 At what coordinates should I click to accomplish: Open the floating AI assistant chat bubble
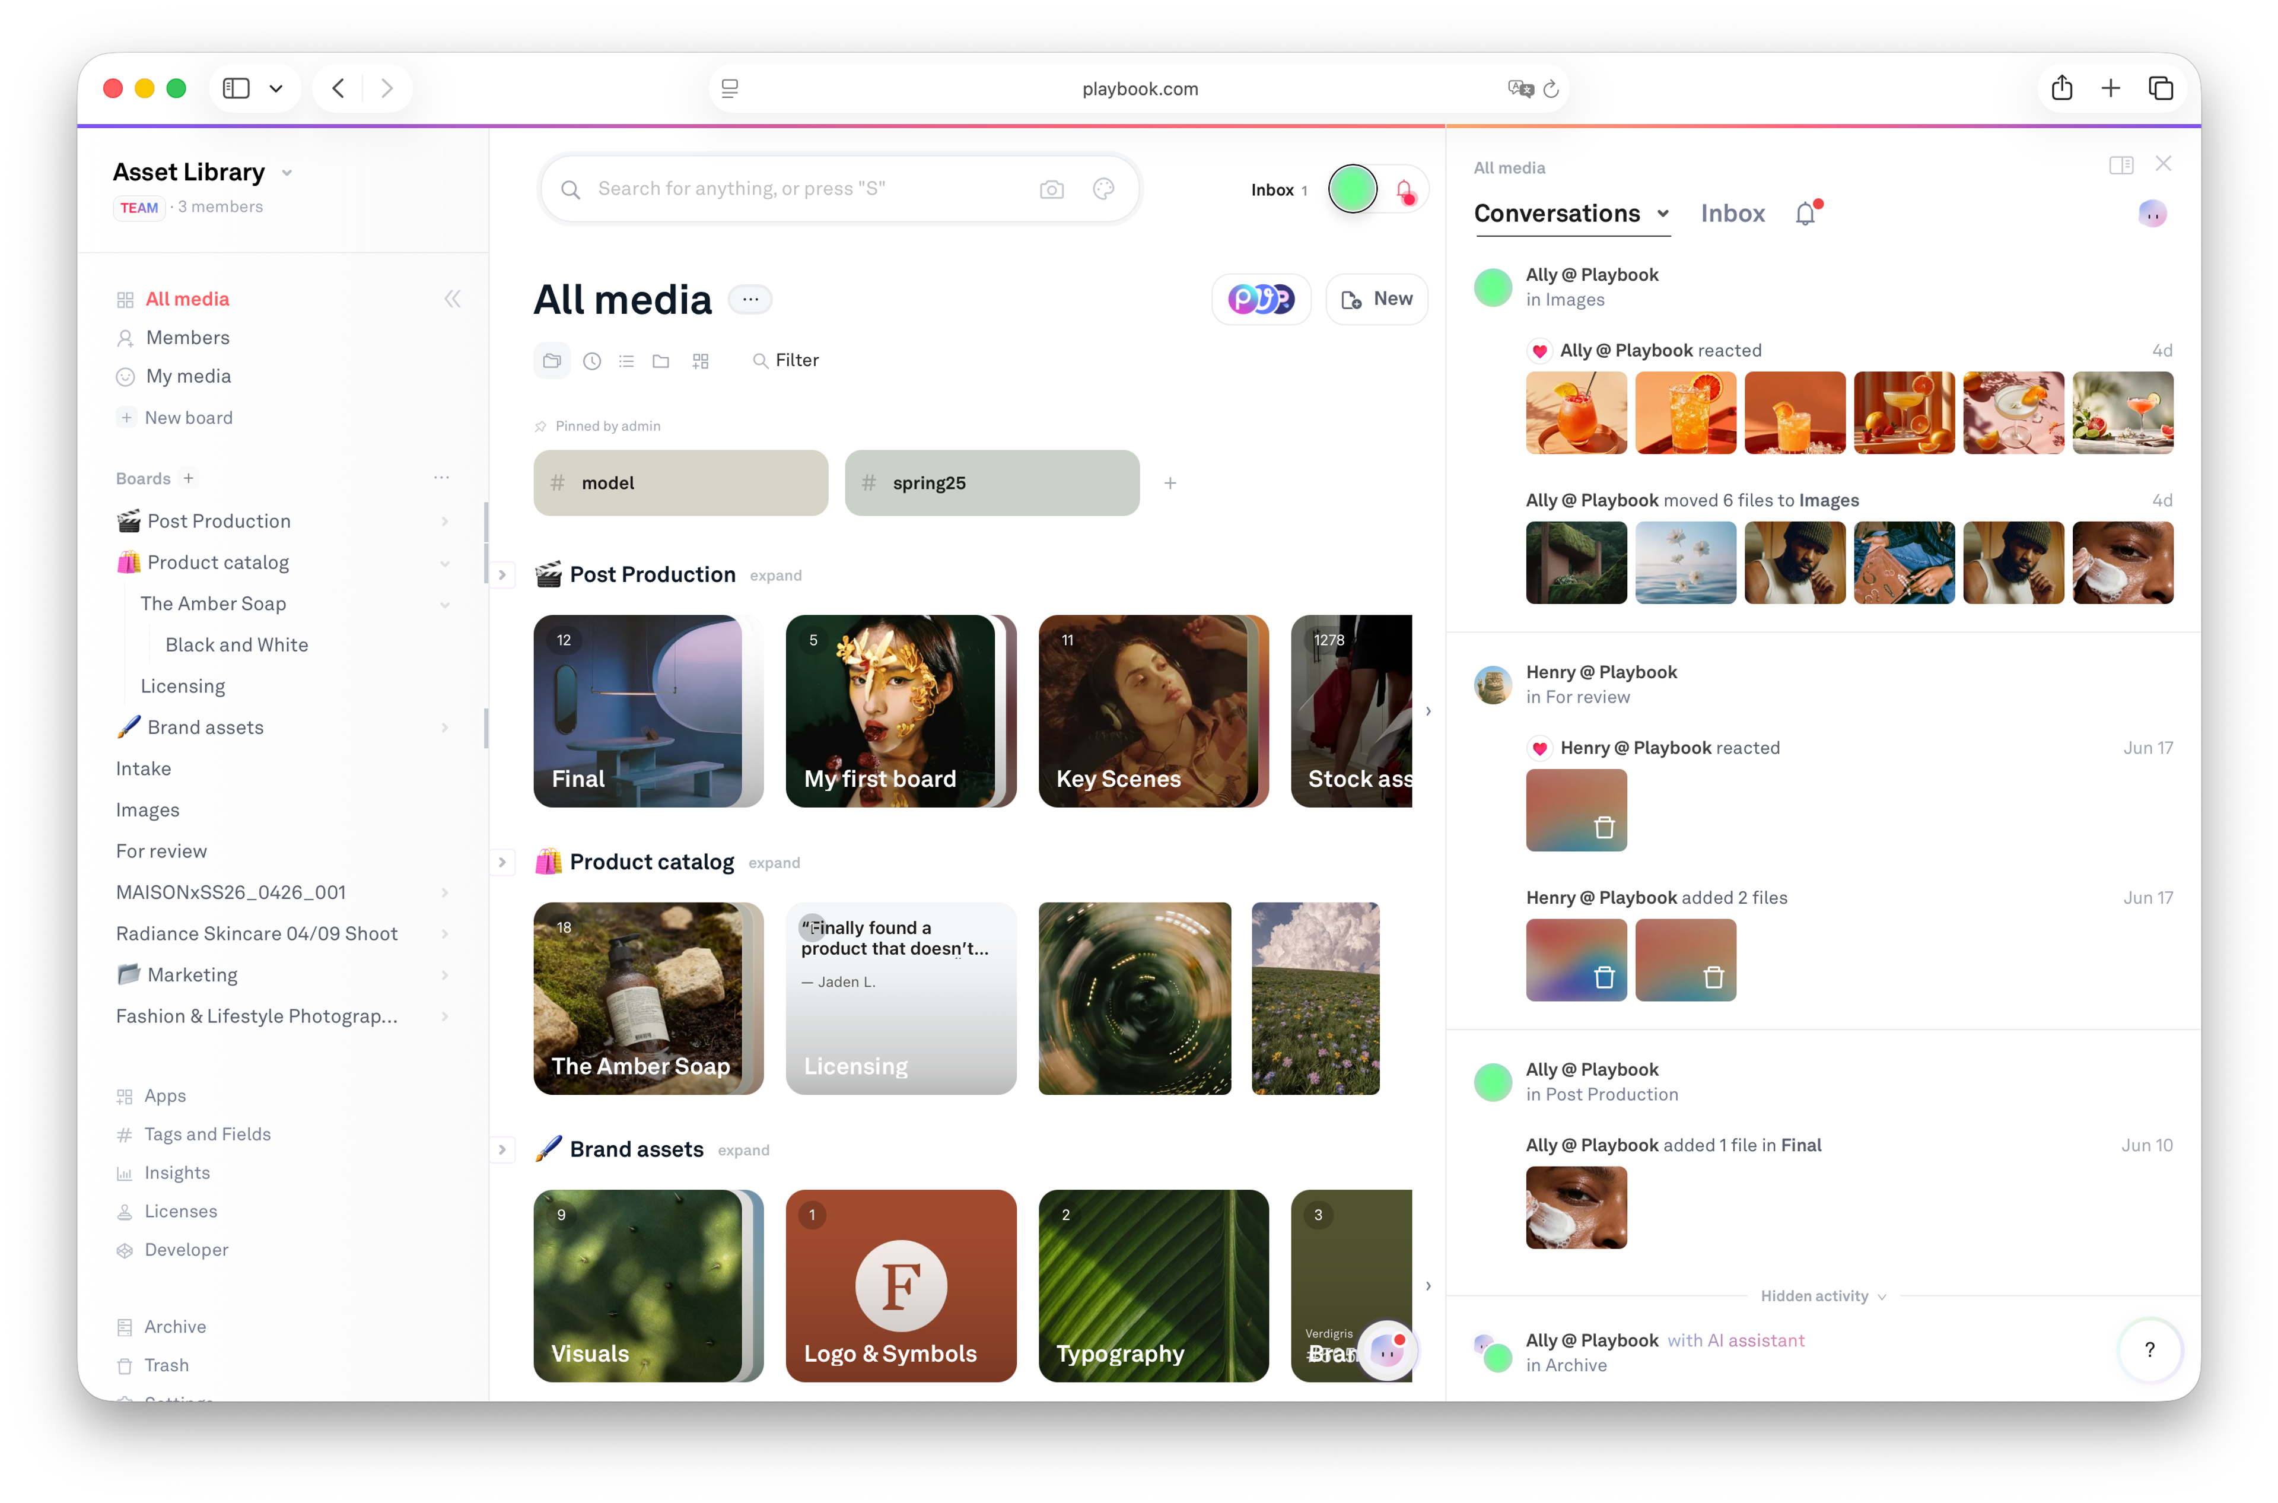click(1387, 1351)
